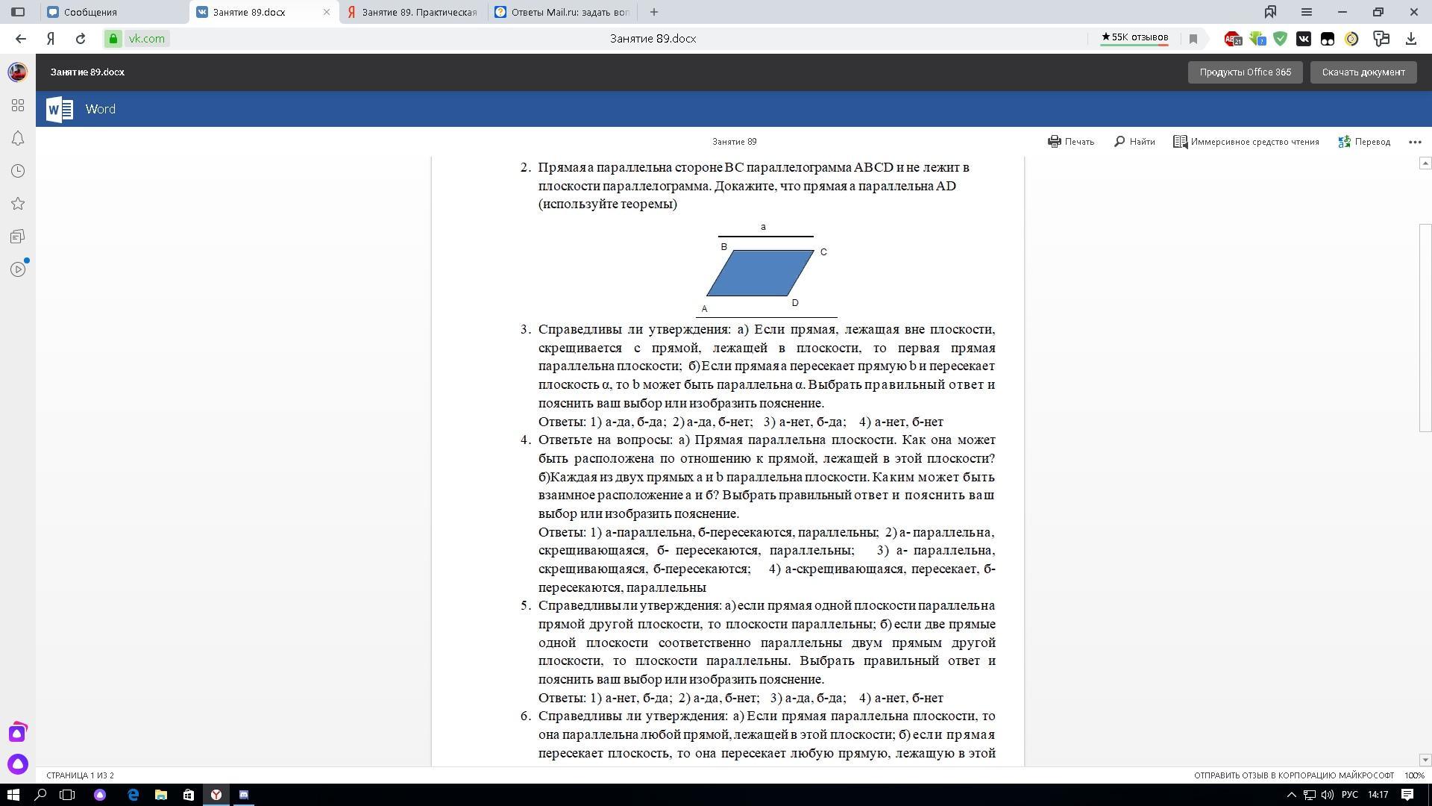Click the vk.com address field

point(146,39)
